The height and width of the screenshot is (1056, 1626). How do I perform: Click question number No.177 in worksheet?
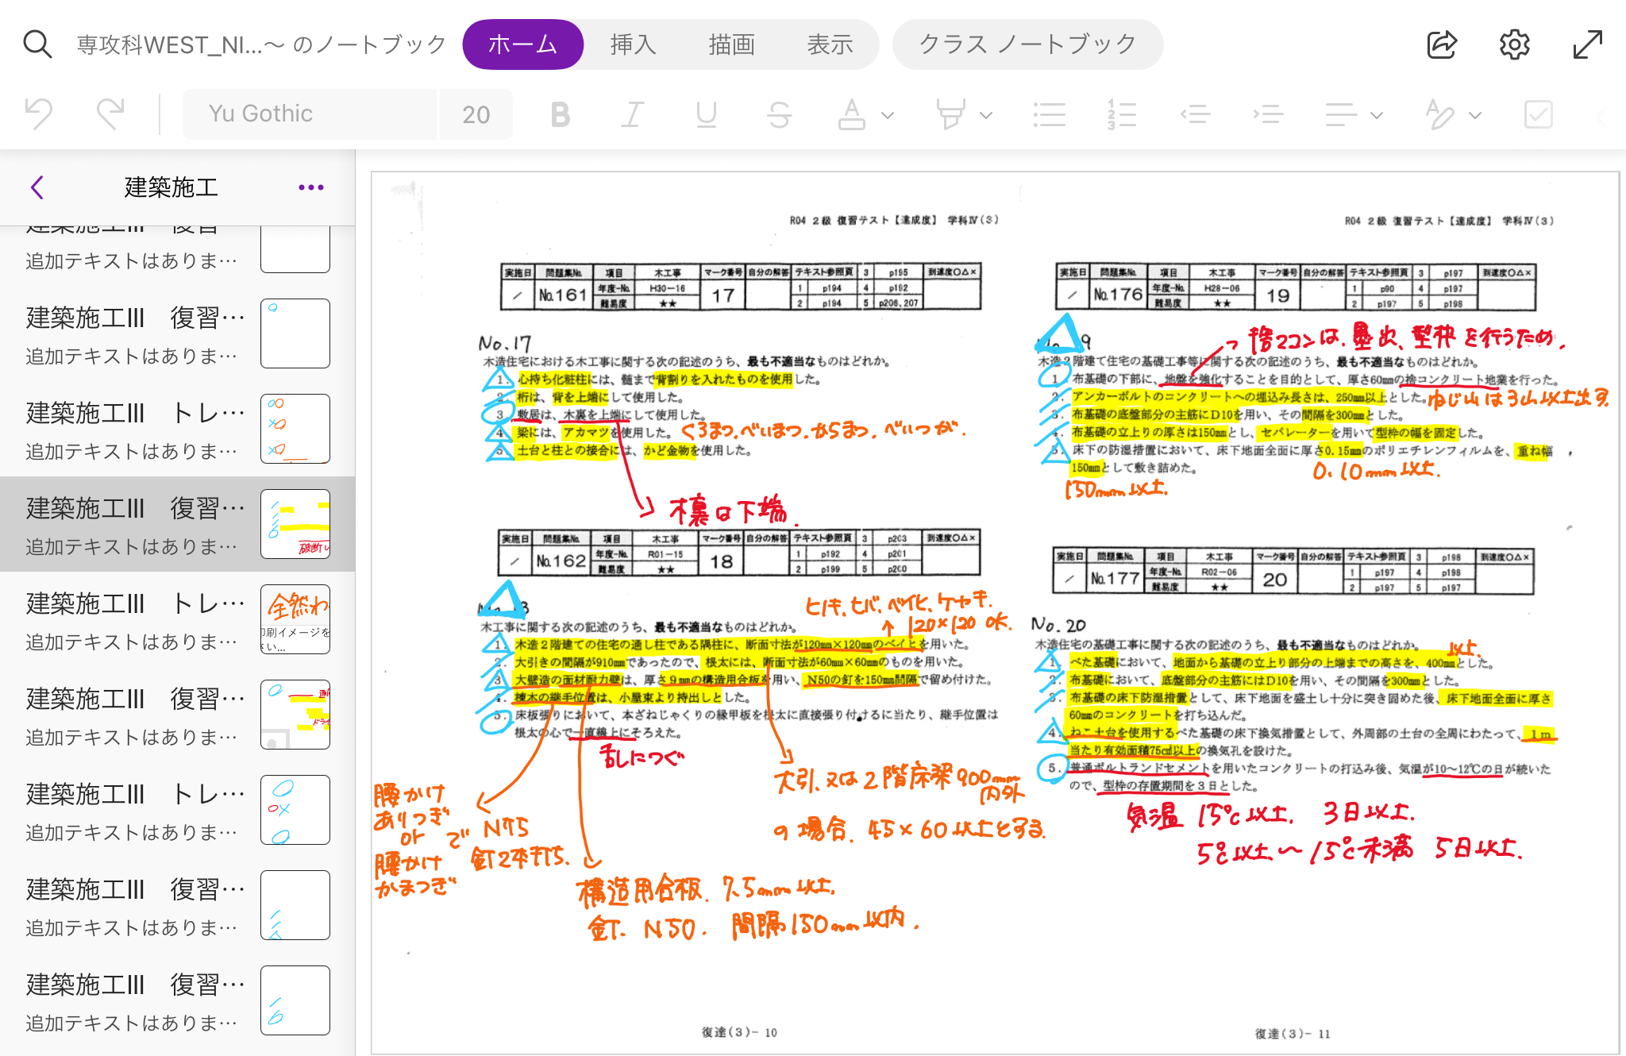(1115, 579)
